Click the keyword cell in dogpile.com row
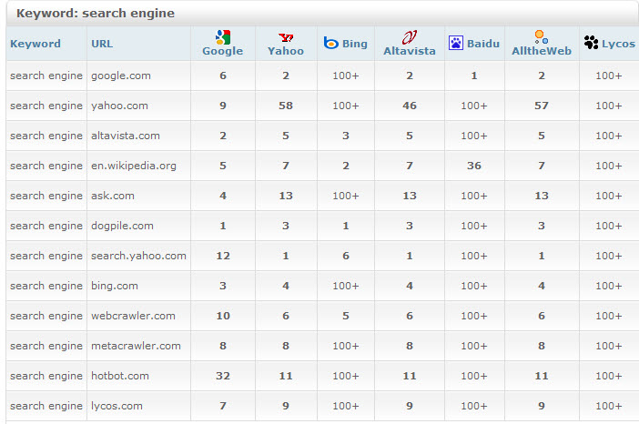This screenshot has height=424, width=639. click(x=46, y=226)
